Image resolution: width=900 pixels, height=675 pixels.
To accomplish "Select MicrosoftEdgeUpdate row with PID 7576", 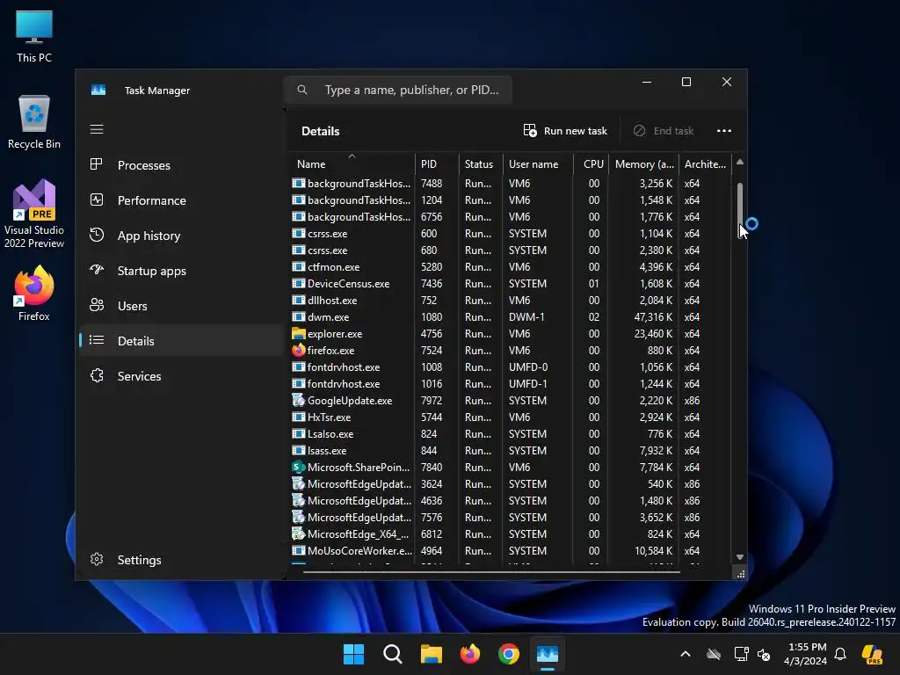I will (511, 517).
